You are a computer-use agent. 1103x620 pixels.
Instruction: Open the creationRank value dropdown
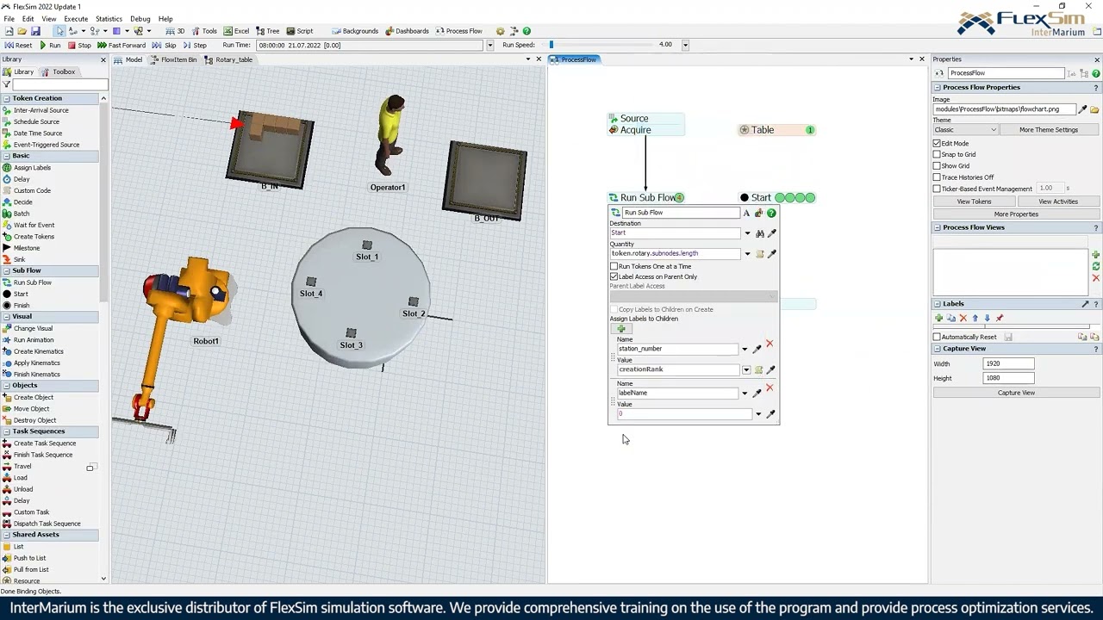745,370
